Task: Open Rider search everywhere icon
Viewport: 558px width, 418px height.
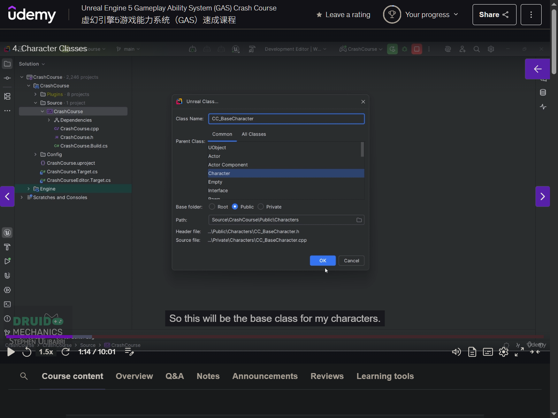Action: [476, 49]
